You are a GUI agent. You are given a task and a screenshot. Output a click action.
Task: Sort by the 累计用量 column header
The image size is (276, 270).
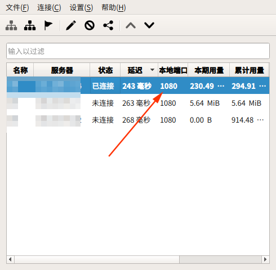point(249,70)
